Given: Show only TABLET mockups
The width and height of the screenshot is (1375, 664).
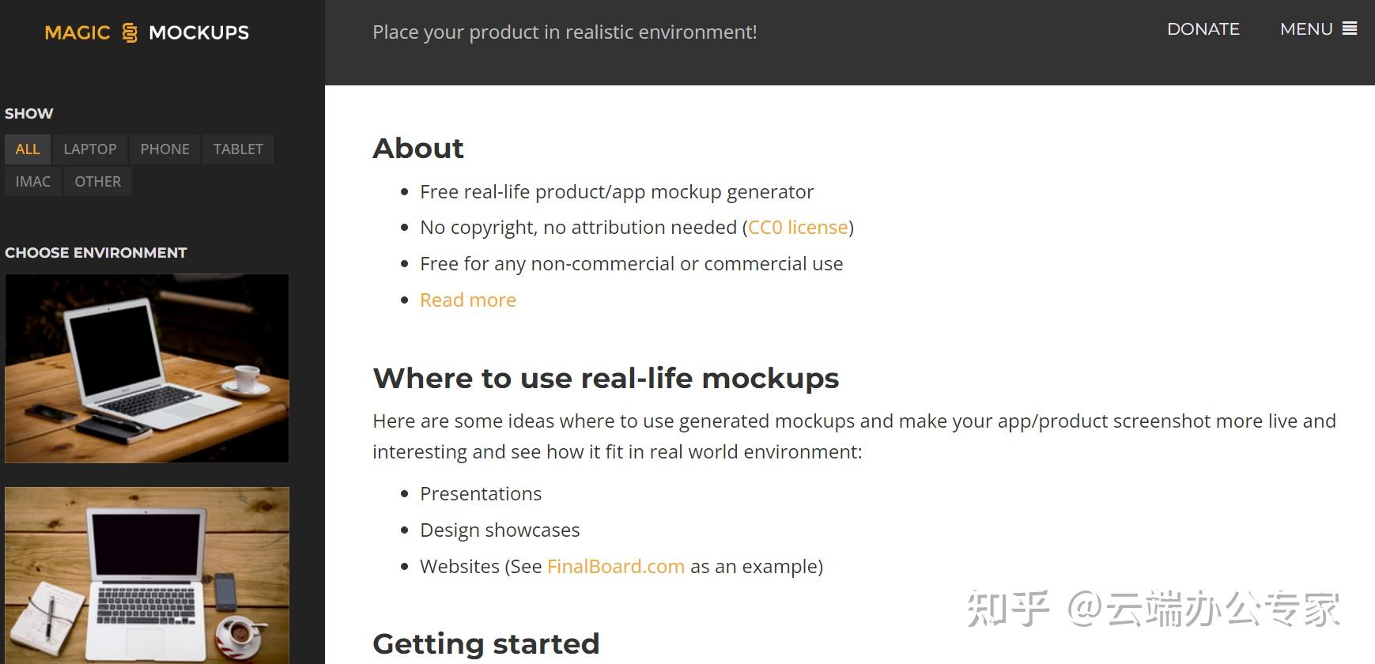Looking at the screenshot, I should [x=238, y=149].
